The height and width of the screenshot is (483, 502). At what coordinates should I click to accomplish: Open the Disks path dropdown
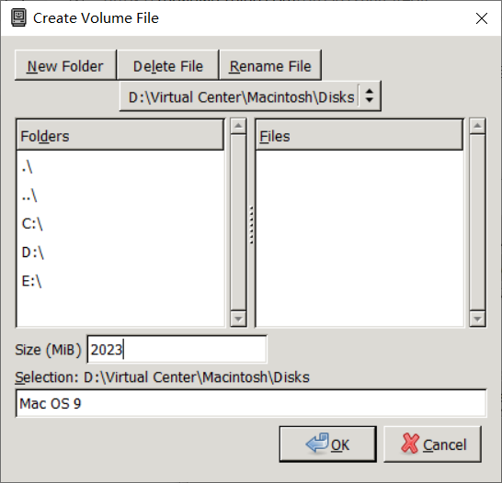(250, 96)
